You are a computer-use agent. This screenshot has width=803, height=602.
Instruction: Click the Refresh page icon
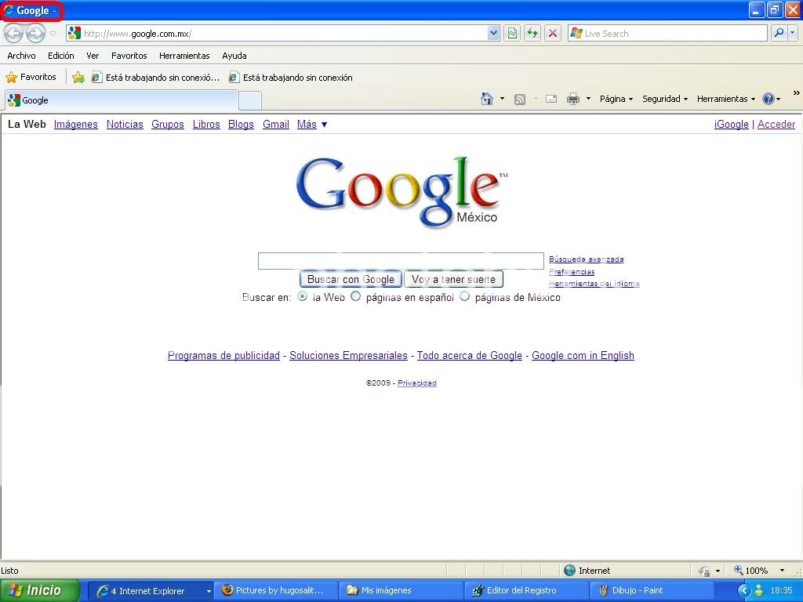point(532,33)
